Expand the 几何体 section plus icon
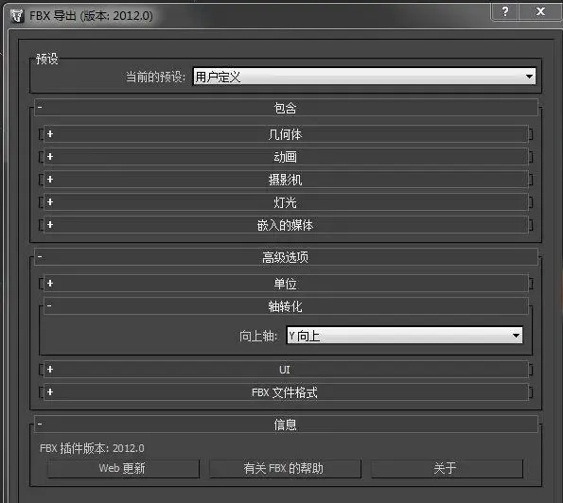 click(50, 134)
